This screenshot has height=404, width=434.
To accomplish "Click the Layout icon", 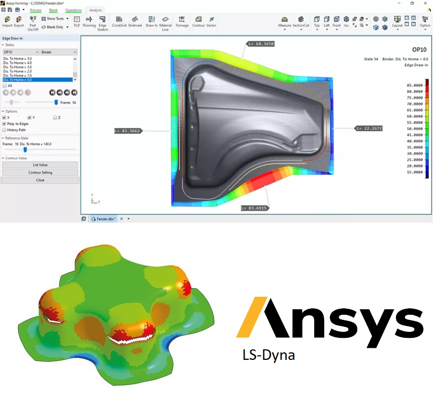I will point(397,22).
